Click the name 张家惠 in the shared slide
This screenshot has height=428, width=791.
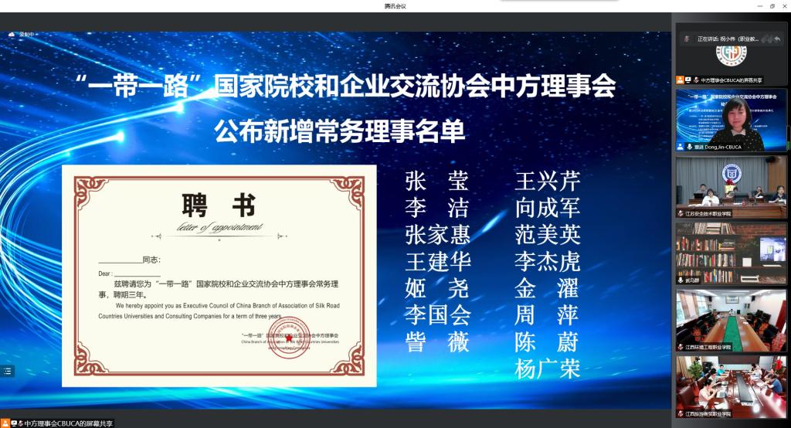tap(438, 235)
